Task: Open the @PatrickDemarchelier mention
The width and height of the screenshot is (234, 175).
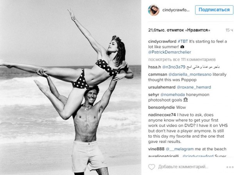Action: click(x=170, y=52)
